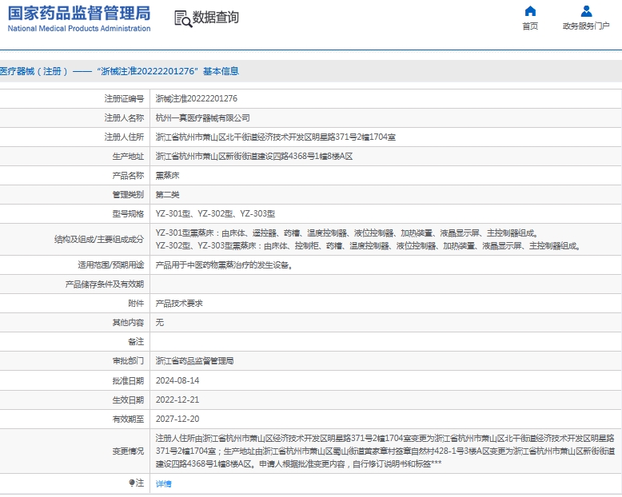
Task: Click the YZ-302型、YZ-303型熏蒸床 structure line
Action: [x=368, y=246]
